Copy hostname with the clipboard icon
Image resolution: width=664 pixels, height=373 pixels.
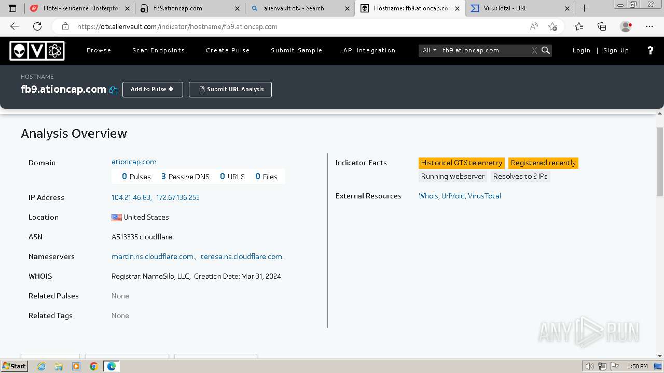point(114,90)
